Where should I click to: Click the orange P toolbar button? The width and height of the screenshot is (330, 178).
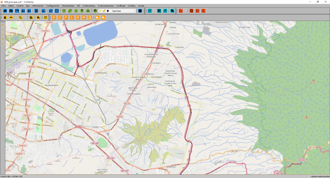pyautogui.click(x=66, y=18)
